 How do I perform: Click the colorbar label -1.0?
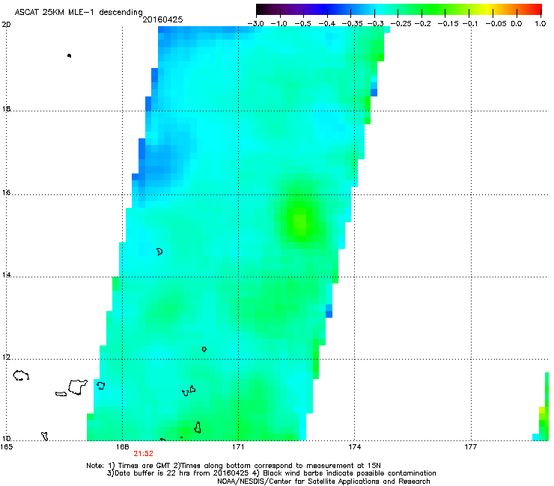point(278,24)
